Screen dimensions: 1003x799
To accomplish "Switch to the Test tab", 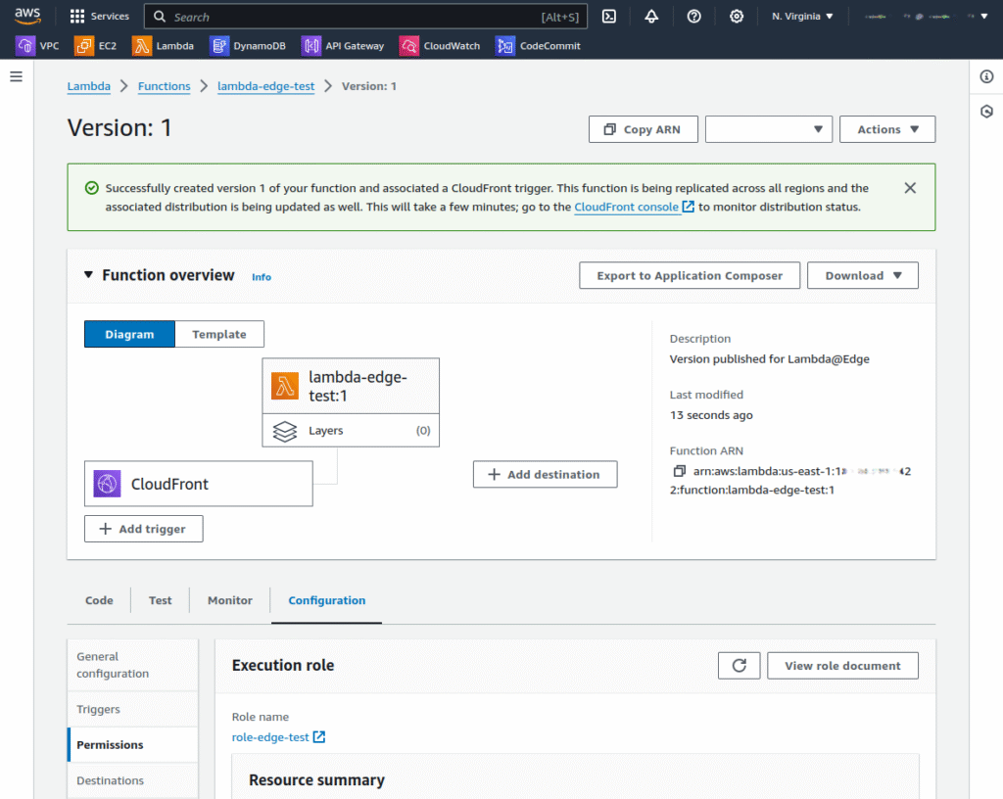I will coord(160,600).
